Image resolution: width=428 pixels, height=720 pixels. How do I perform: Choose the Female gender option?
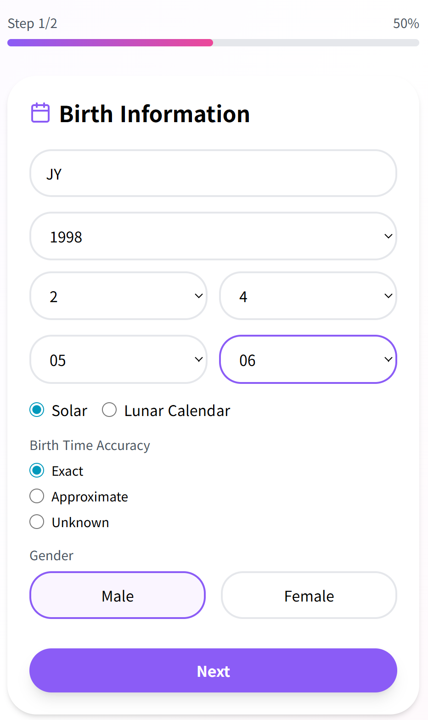[309, 595]
